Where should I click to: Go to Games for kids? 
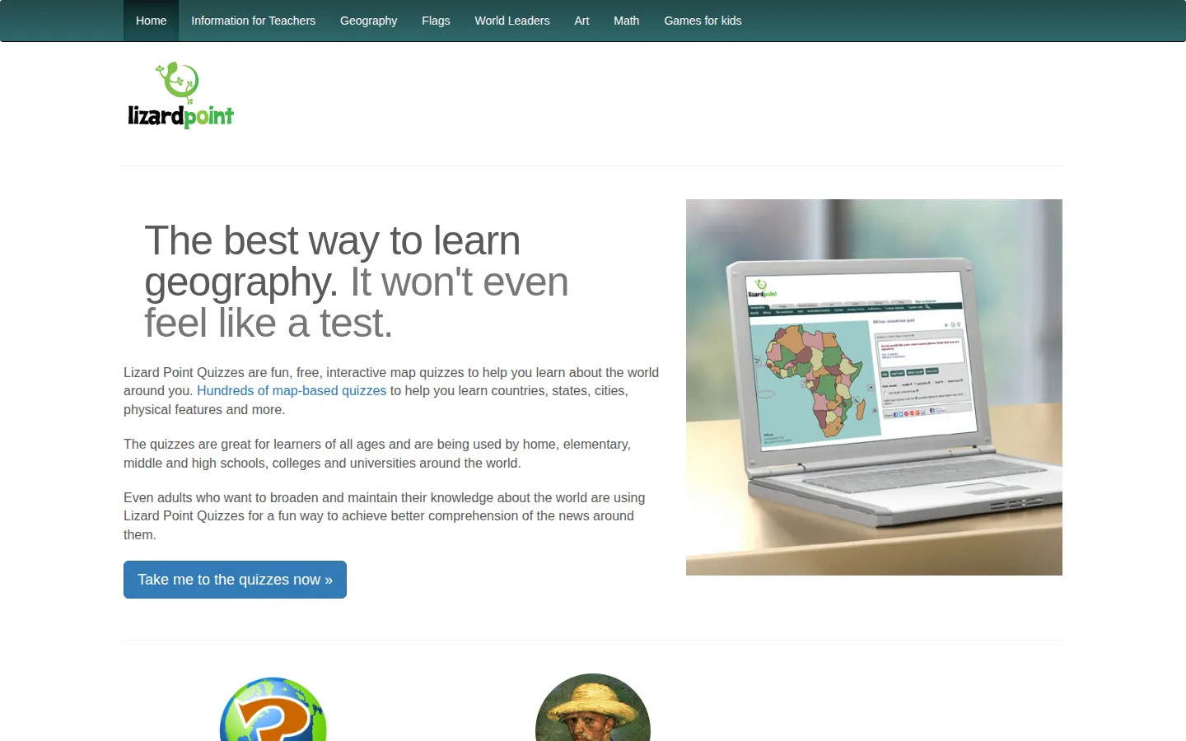[703, 21]
